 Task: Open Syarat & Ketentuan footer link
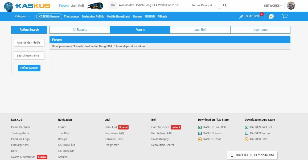pyautogui.click(x=23, y=157)
